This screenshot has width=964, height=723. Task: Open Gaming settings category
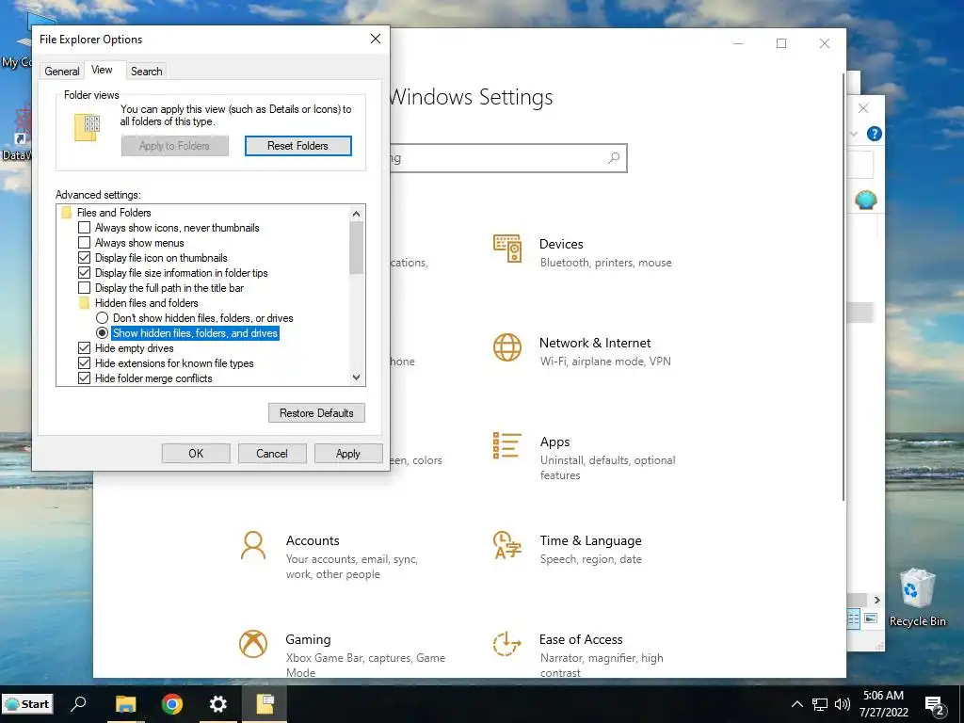pyautogui.click(x=343, y=655)
